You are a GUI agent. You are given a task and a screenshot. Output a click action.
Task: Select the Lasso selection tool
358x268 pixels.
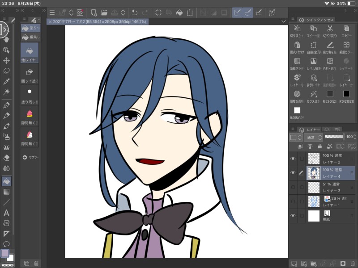(6, 71)
